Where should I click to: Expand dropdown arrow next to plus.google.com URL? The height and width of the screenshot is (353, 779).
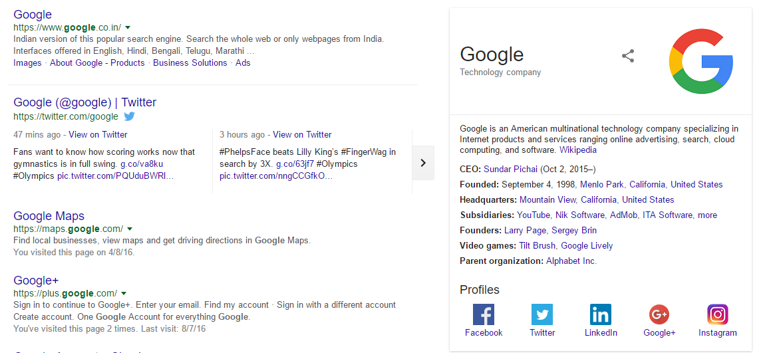pos(124,293)
